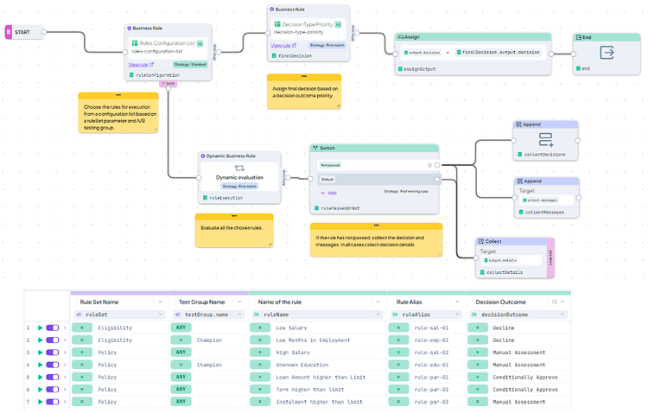648x413 pixels.
Task: Toggle the switch for row 1 Low Salary
Action: [53, 328]
